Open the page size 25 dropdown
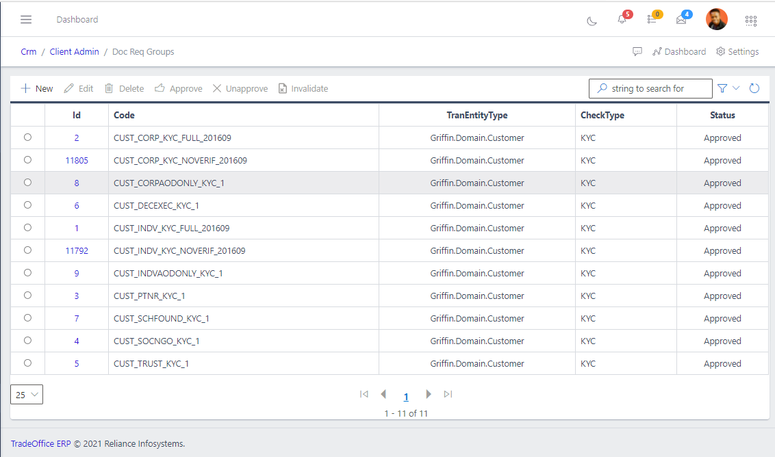This screenshot has width=775, height=457. [x=26, y=394]
